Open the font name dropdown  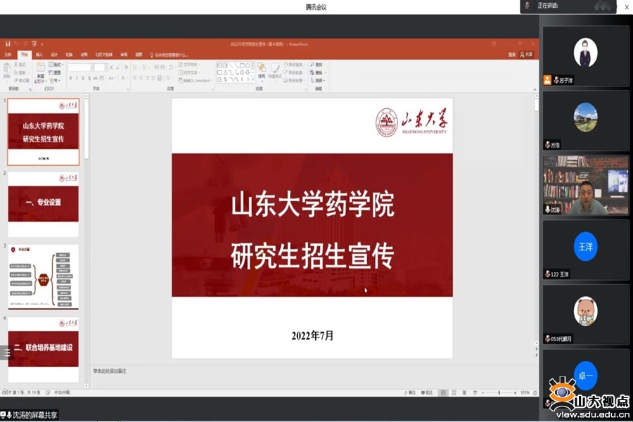tap(81, 68)
